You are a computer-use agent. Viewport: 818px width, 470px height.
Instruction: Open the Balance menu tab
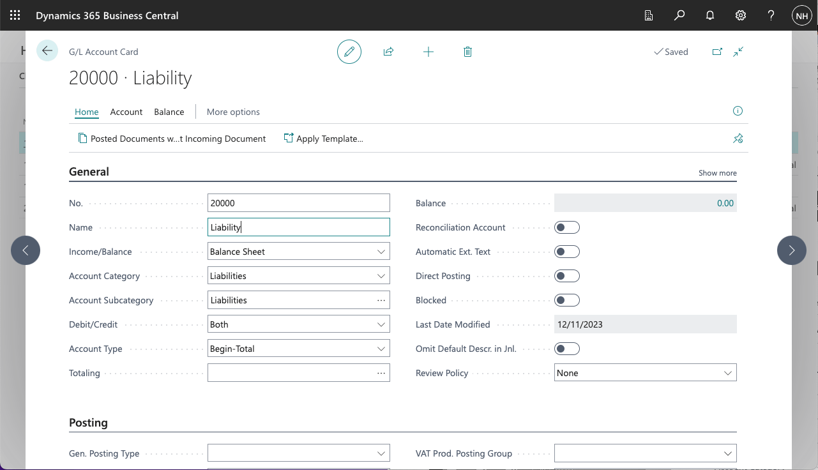169,112
